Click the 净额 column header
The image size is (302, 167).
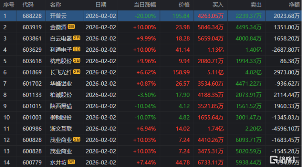294,5
